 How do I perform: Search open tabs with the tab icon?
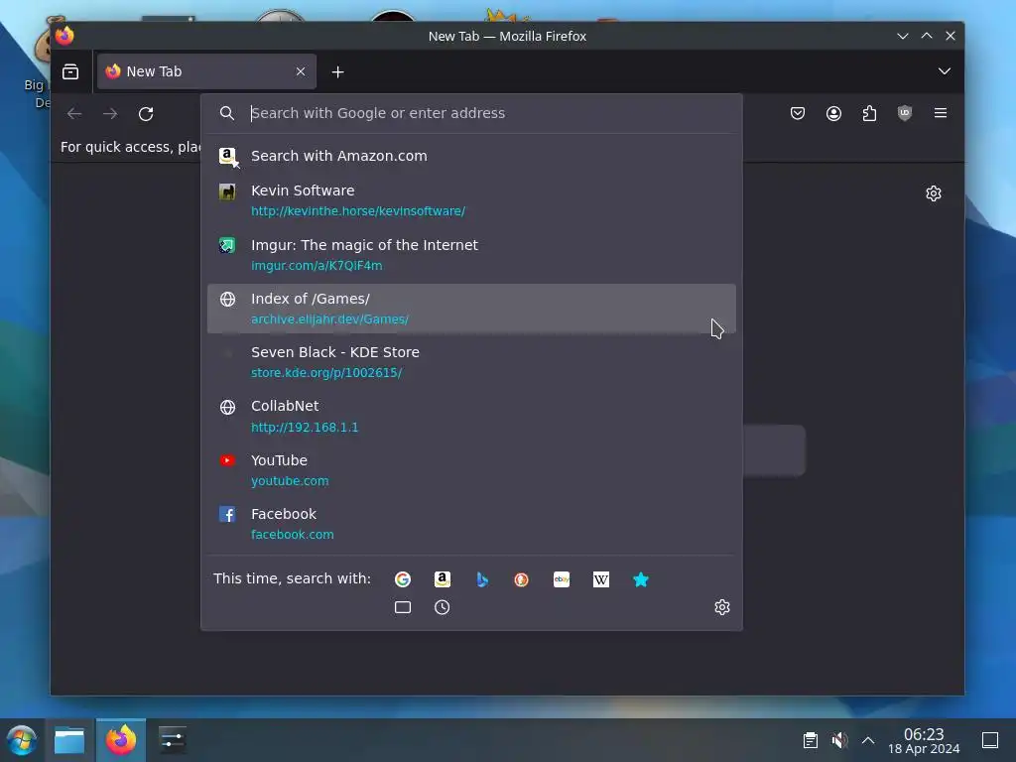(403, 607)
